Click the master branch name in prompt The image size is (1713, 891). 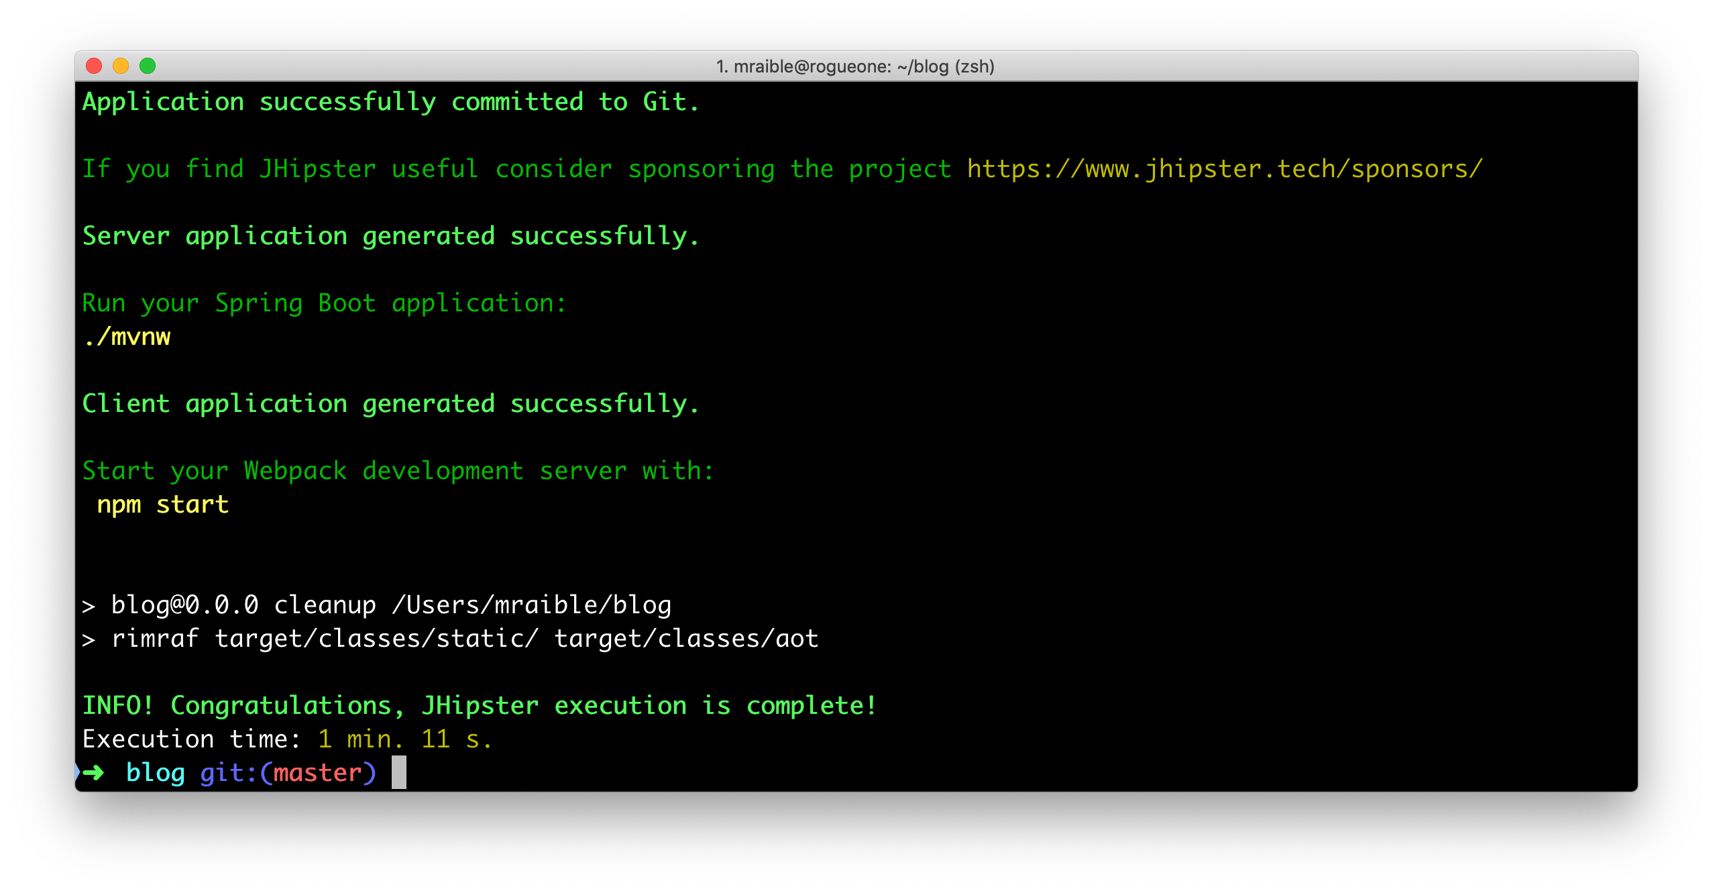click(317, 773)
